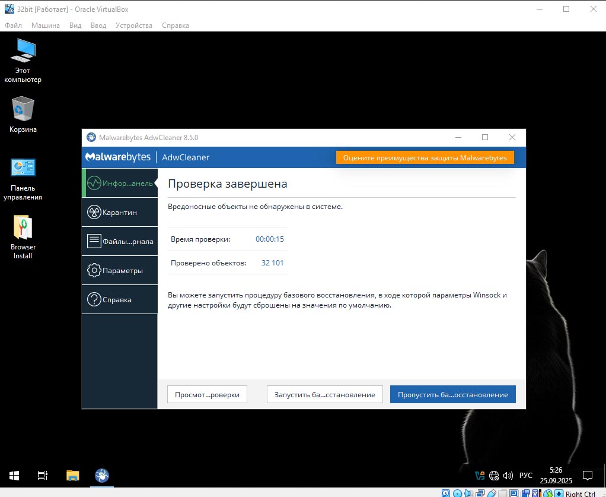Image resolution: width=606 pixels, height=497 pixels.
Task: Click the gear icon for Параметры
Action: click(94, 270)
